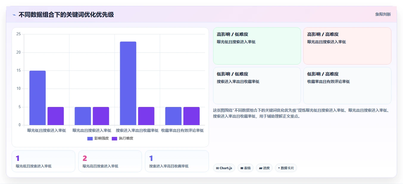Click the purple 执行难度 legend color box
The height and width of the screenshot is (184, 403).
point(115,138)
